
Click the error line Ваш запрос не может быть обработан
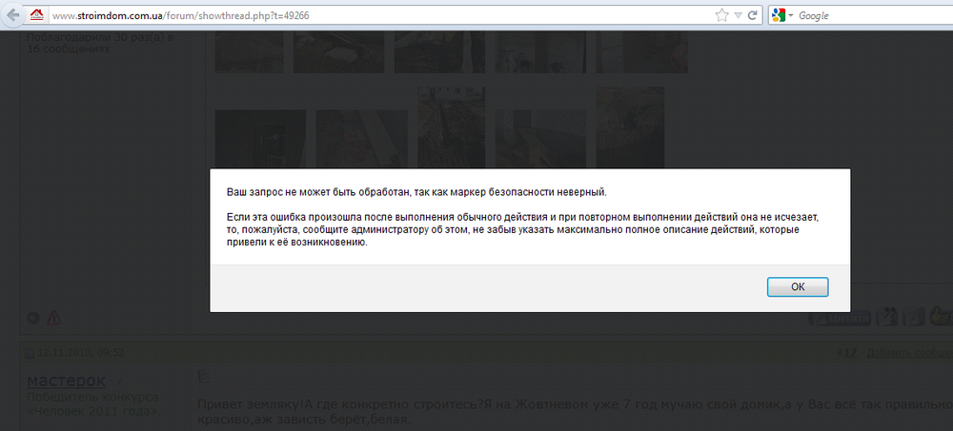tap(417, 192)
